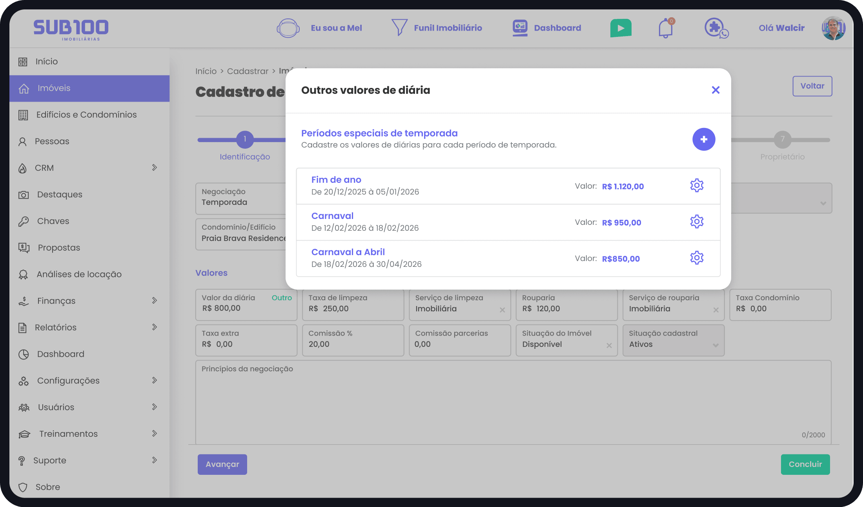The height and width of the screenshot is (507, 863).
Task: Open the Carnaval period's gear icon
Action: coord(697,222)
